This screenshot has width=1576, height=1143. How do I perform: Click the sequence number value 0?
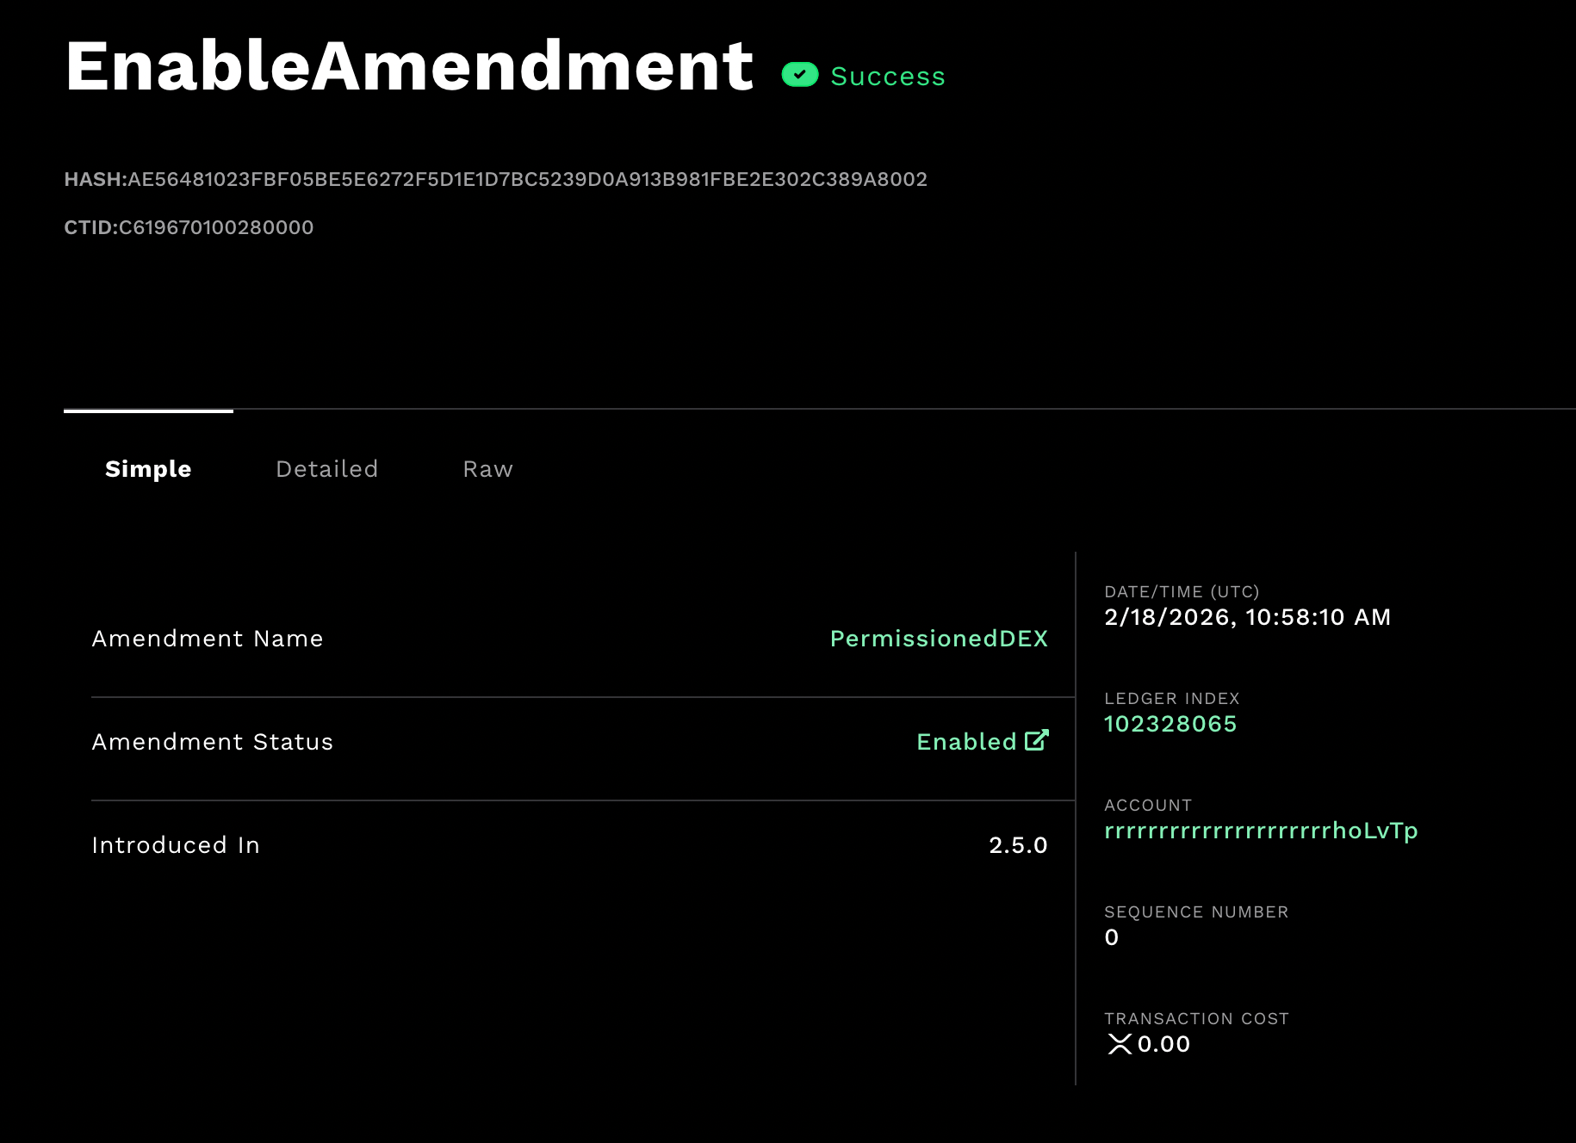[x=1112, y=937]
